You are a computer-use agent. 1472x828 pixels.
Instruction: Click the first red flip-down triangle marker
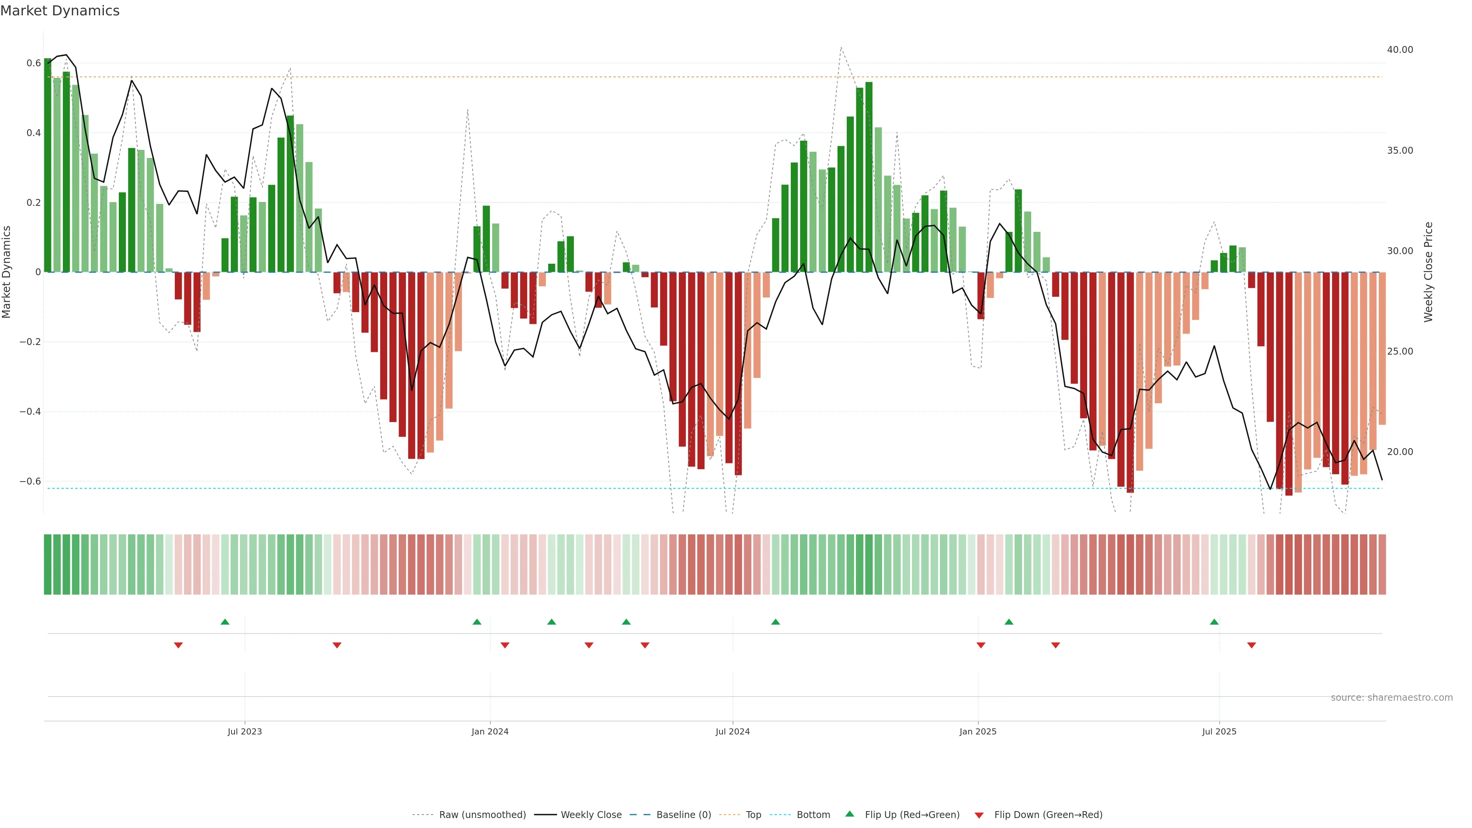(178, 645)
